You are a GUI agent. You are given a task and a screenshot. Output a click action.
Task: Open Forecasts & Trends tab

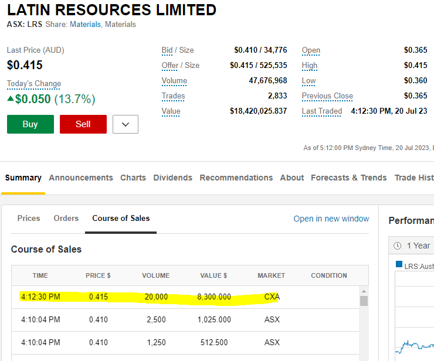click(x=349, y=178)
